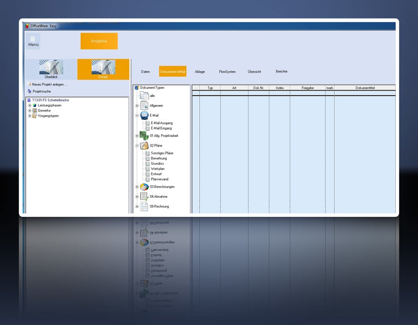Select the 'alle' documents icon
The image size is (418, 325).
click(144, 96)
